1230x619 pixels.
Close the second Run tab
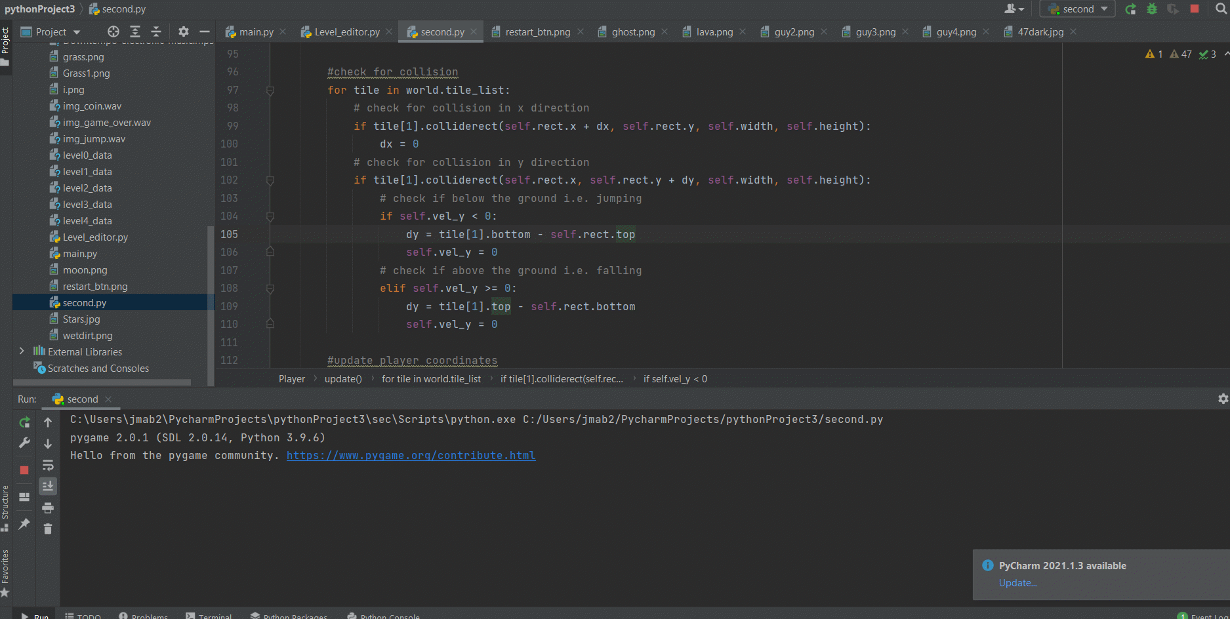108,399
